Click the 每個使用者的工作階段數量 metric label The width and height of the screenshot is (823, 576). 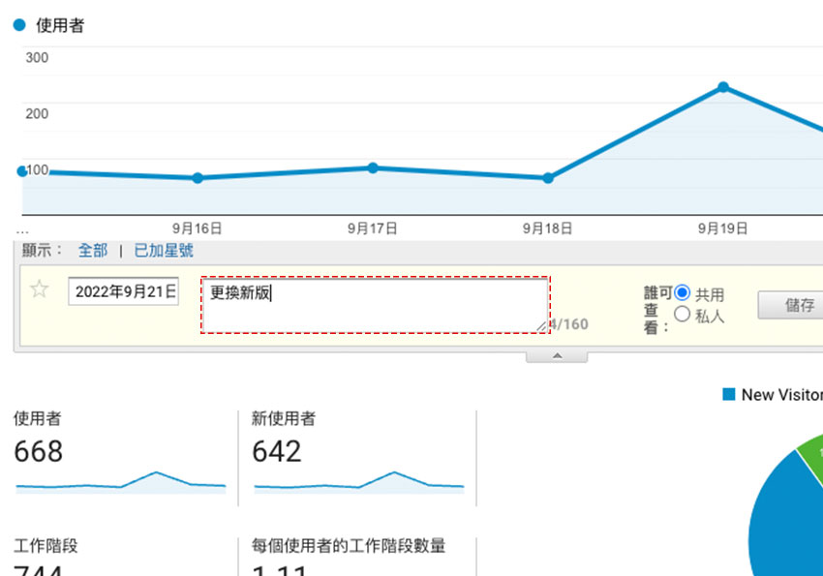(x=349, y=546)
